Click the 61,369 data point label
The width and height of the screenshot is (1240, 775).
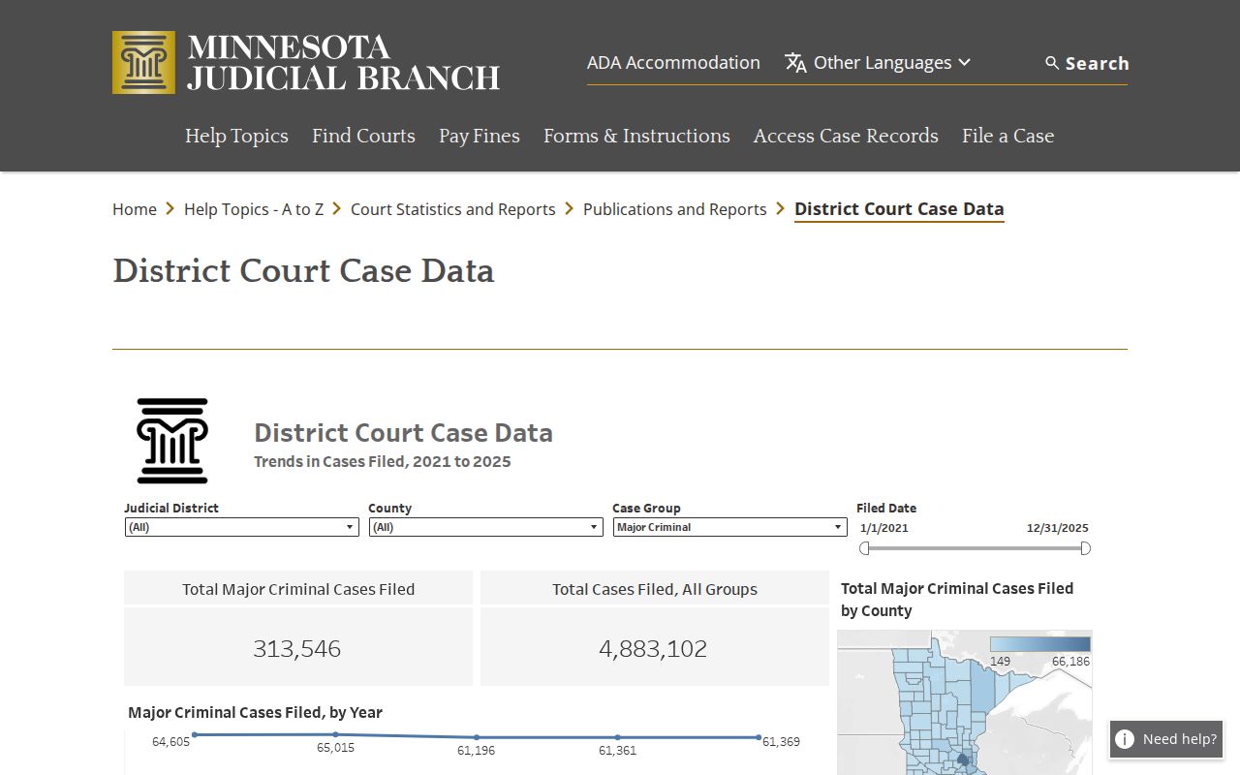[x=781, y=742]
